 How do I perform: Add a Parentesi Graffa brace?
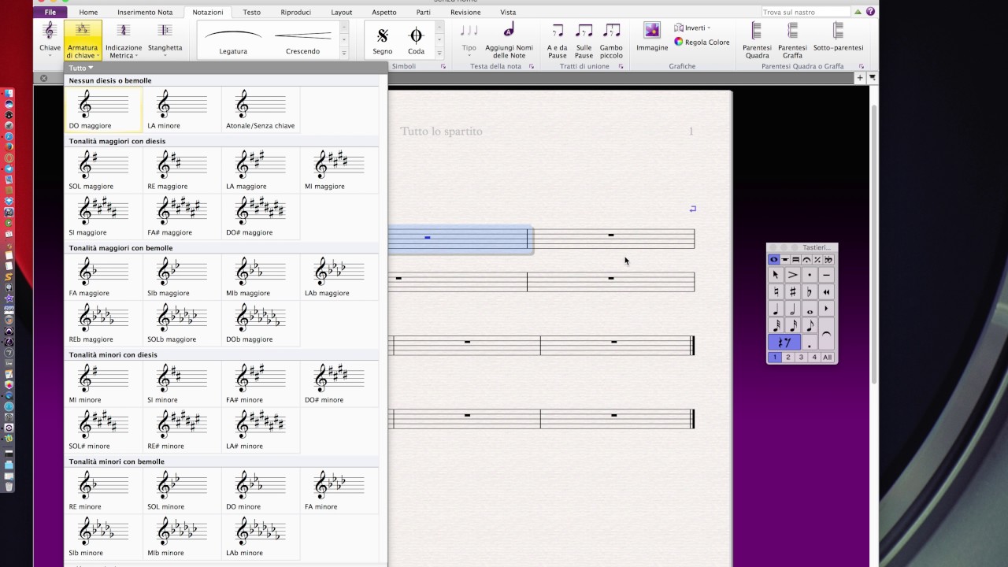(x=792, y=39)
